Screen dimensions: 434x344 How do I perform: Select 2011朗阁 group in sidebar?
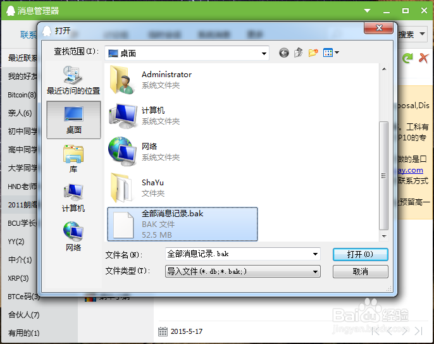23,204
